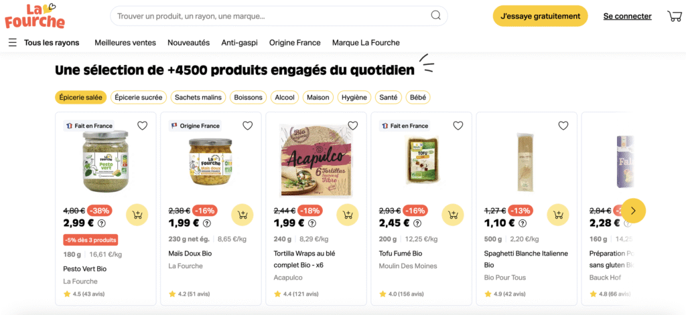Switch to the Boissons category tab
Screen dimensions: 686x315
[248, 98]
